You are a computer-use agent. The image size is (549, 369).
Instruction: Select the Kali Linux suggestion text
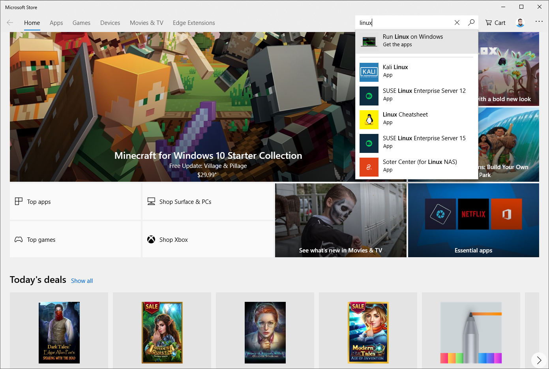click(x=395, y=67)
